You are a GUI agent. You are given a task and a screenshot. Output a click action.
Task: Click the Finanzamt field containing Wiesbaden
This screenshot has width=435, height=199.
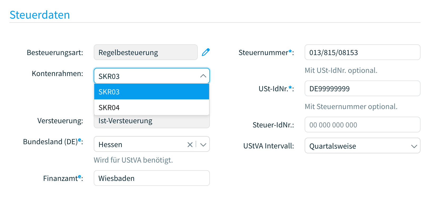152,178
